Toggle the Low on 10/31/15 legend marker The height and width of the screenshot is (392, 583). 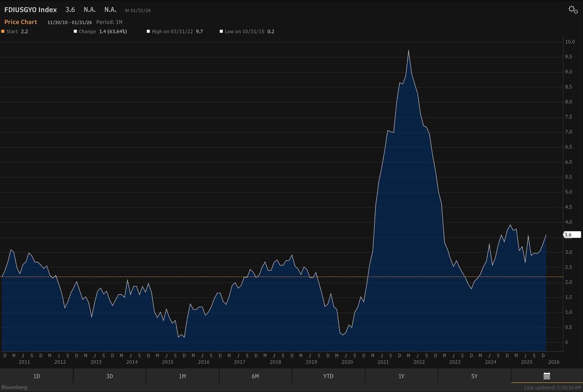[221, 32]
